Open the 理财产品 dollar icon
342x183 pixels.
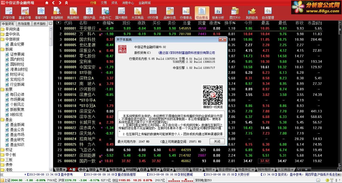[89, 13]
